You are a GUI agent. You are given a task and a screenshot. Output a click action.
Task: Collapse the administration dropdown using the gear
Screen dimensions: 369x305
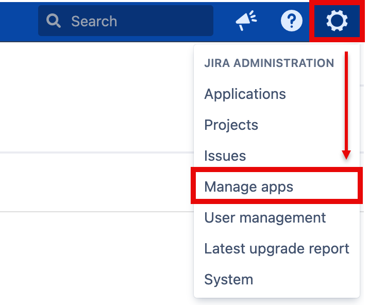pos(337,21)
